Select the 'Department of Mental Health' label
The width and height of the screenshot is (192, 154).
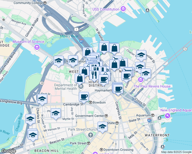click(x=66, y=87)
